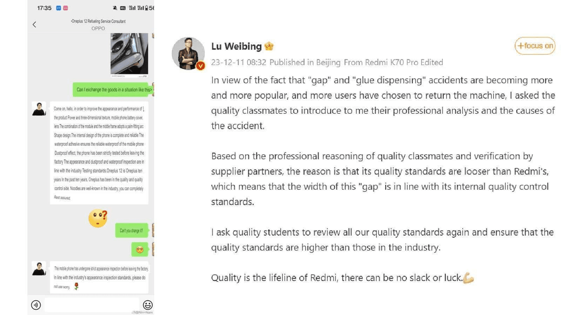Open Lu Weibing's profile picture
Image resolution: width=561 pixels, height=315 pixels.
point(188,53)
